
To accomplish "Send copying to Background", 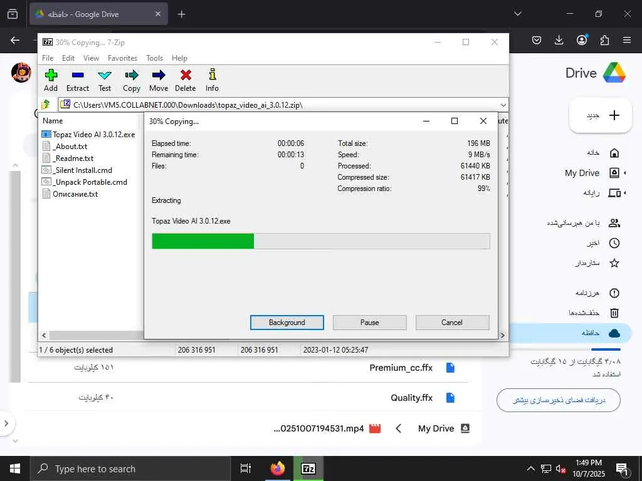I will click(x=287, y=323).
